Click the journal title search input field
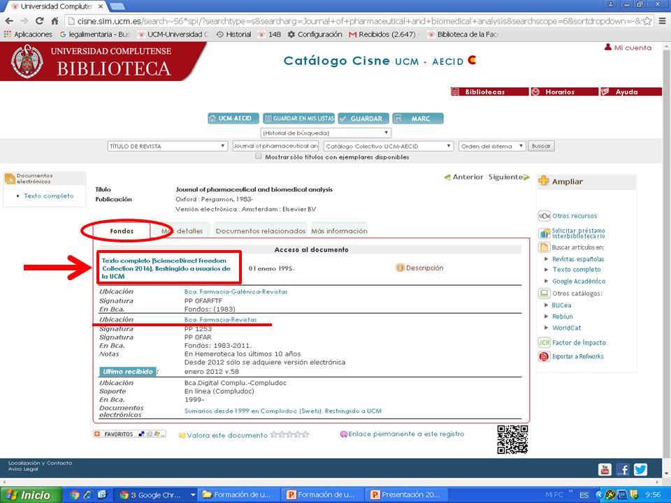The image size is (671, 503). (x=275, y=146)
